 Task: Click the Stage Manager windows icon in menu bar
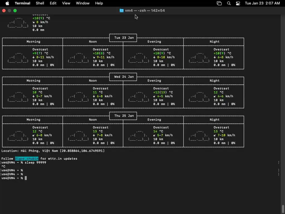[x=219, y=3]
